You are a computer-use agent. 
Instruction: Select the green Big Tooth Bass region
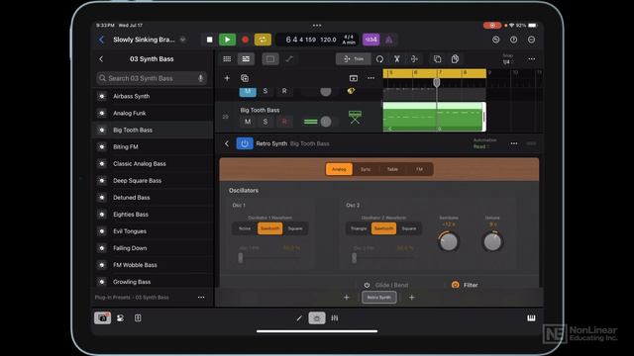pos(434,117)
